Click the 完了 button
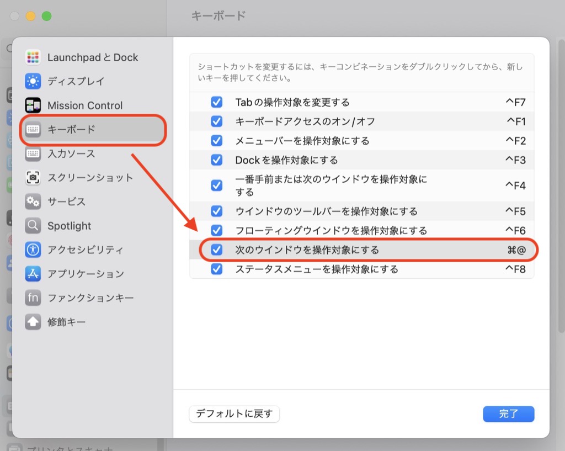 (508, 413)
